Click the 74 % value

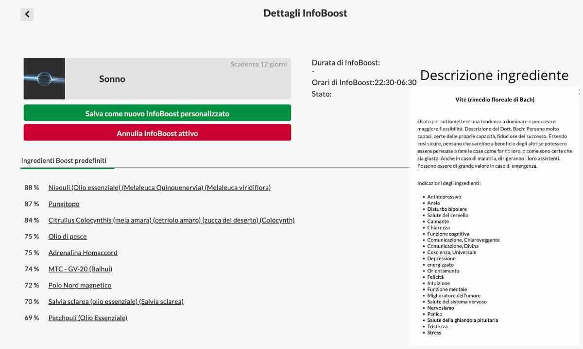[x=32, y=269]
